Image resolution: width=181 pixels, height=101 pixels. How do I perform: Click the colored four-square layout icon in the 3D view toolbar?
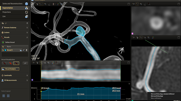point(58,4)
